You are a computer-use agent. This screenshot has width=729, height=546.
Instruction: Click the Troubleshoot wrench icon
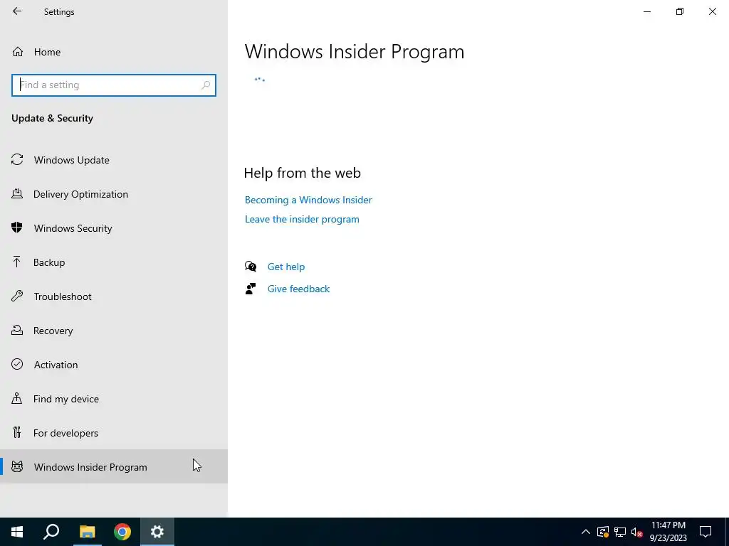tap(17, 296)
